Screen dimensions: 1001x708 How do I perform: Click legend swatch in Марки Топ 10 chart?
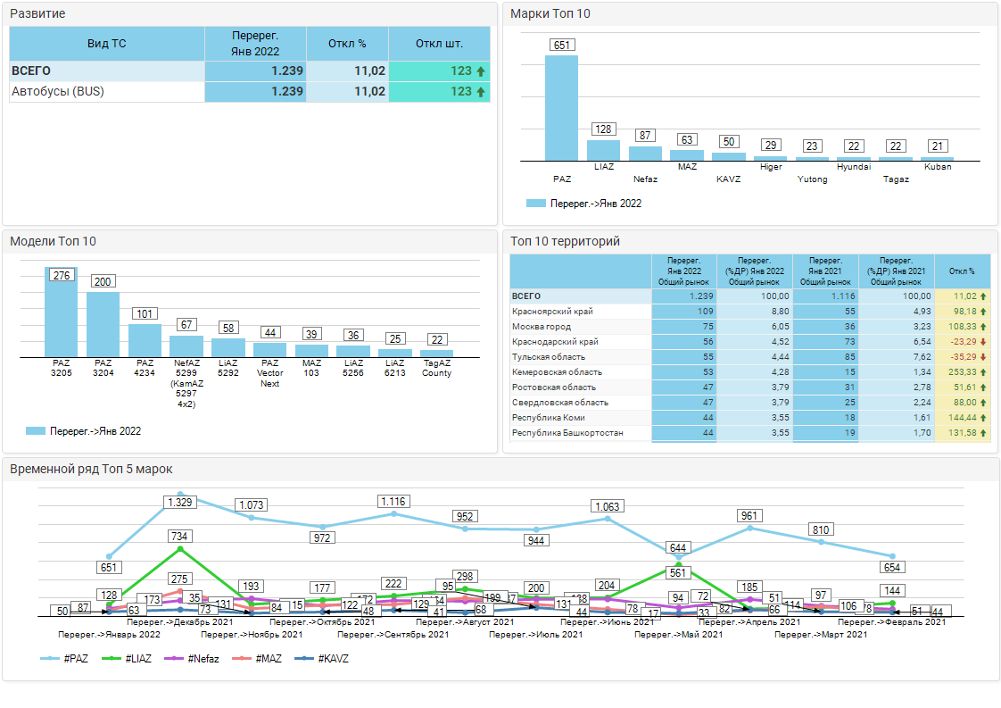[x=535, y=204]
